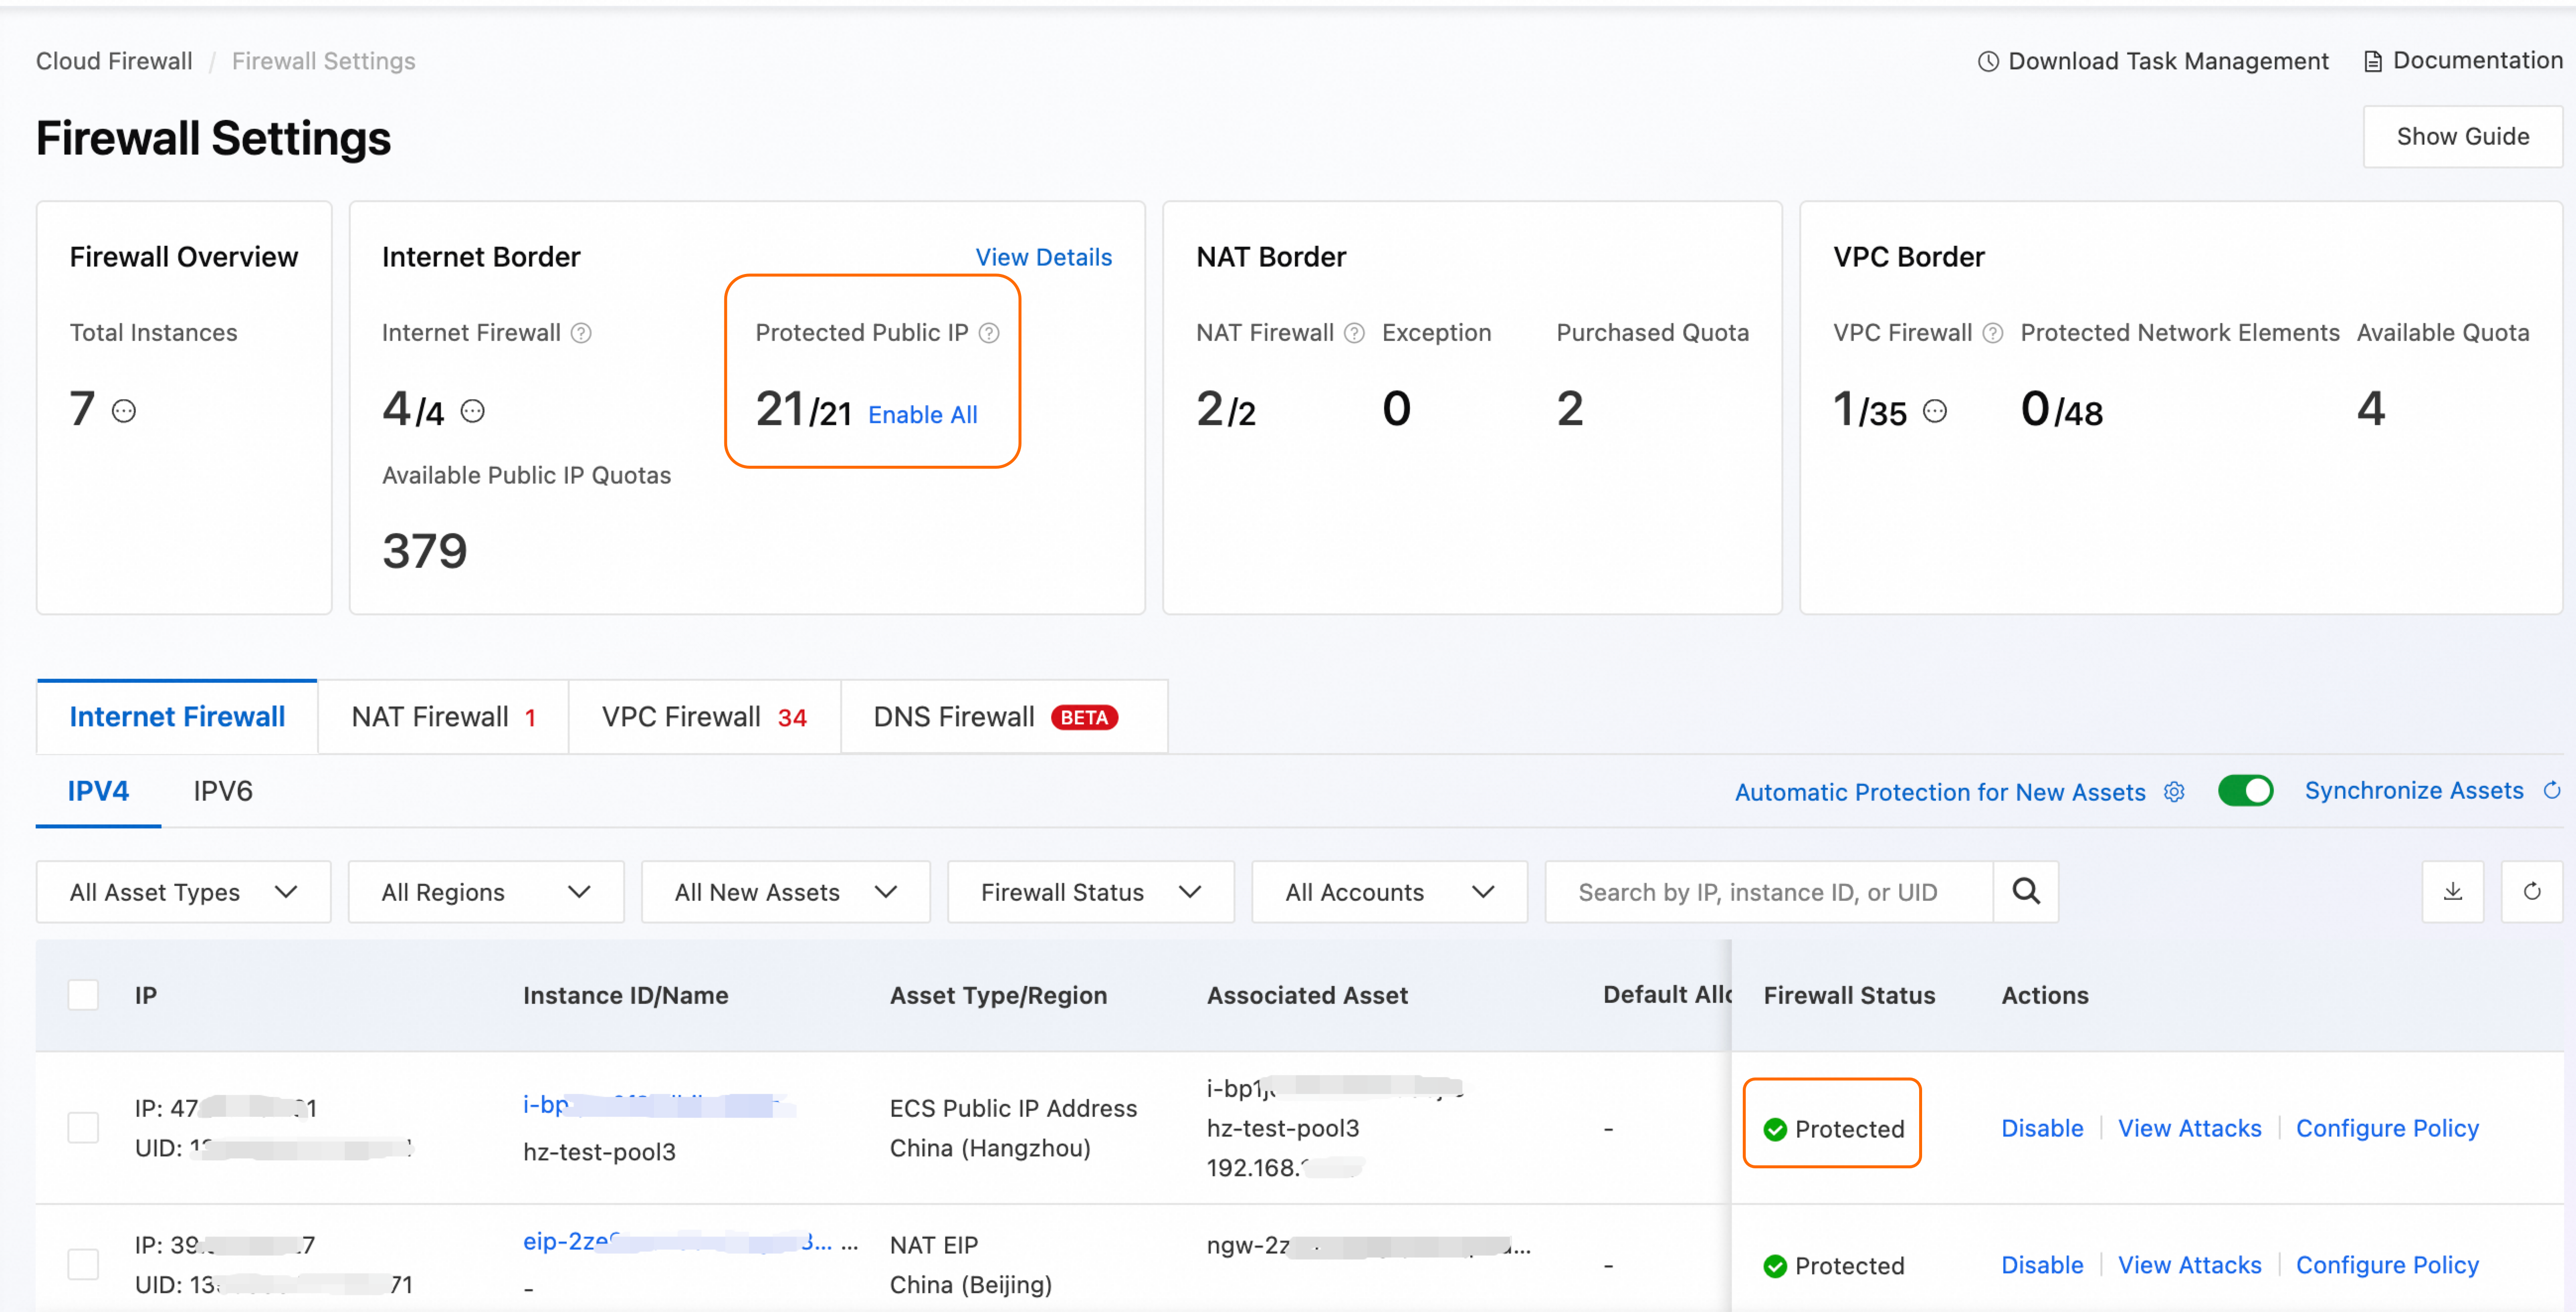2576x1312 pixels.
Task: Click Enable All link for public IPs
Action: click(x=922, y=415)
